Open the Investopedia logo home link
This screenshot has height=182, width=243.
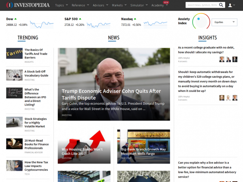click(x=28, y=5)
